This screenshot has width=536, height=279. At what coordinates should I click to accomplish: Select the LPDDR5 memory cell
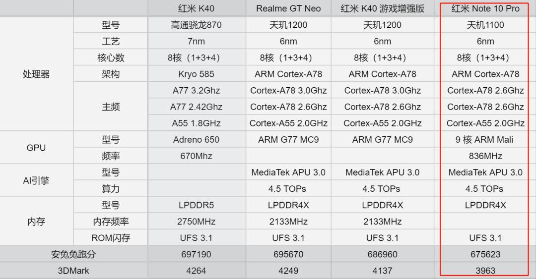pyautogui.click(x=196, y=205)
